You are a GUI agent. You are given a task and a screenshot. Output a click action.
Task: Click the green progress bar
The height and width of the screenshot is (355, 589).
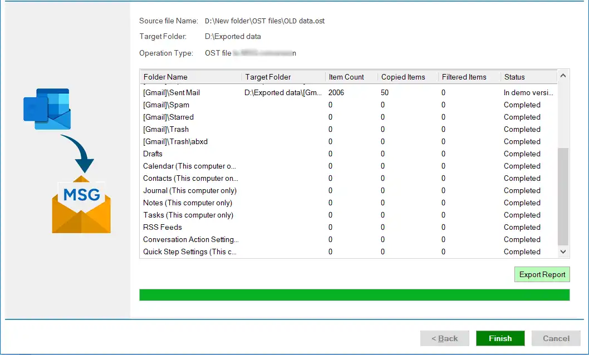354,294
